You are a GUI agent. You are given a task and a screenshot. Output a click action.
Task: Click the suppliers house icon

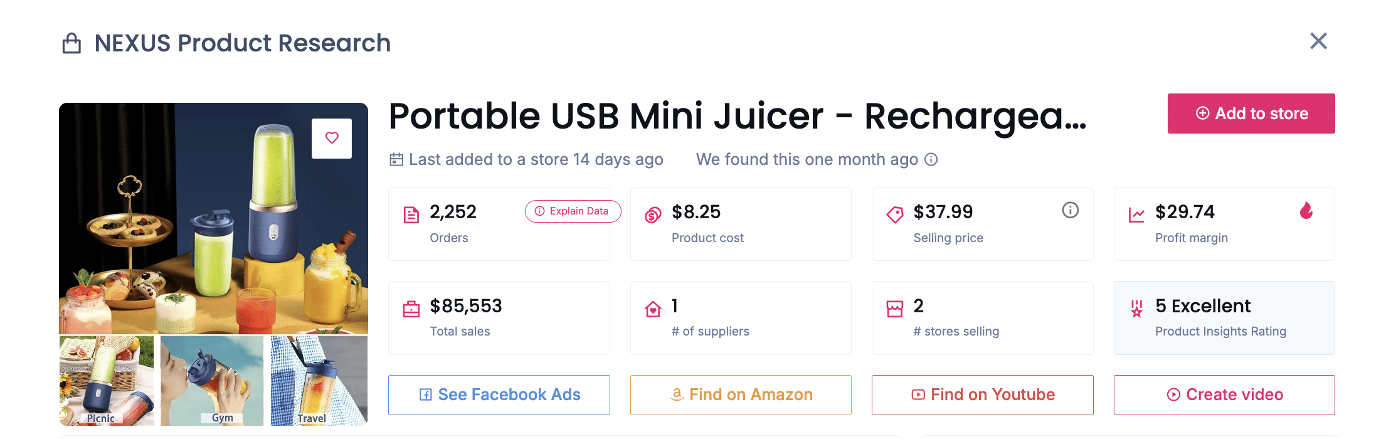[652, 307]
